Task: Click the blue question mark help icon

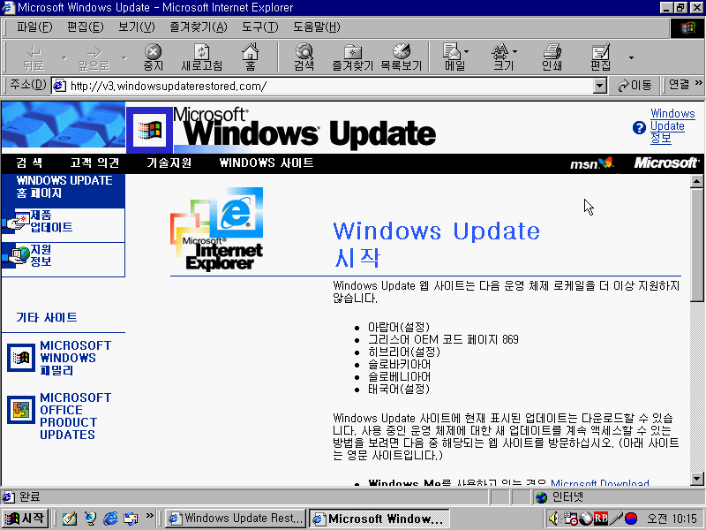Action: click(639, 128)
